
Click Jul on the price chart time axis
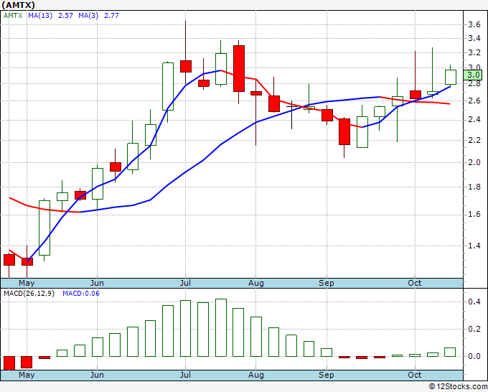[185, 284]
